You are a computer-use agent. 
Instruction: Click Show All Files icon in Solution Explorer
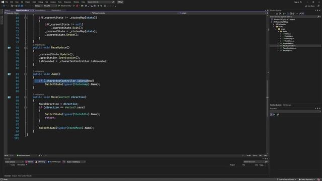[293, 14]
